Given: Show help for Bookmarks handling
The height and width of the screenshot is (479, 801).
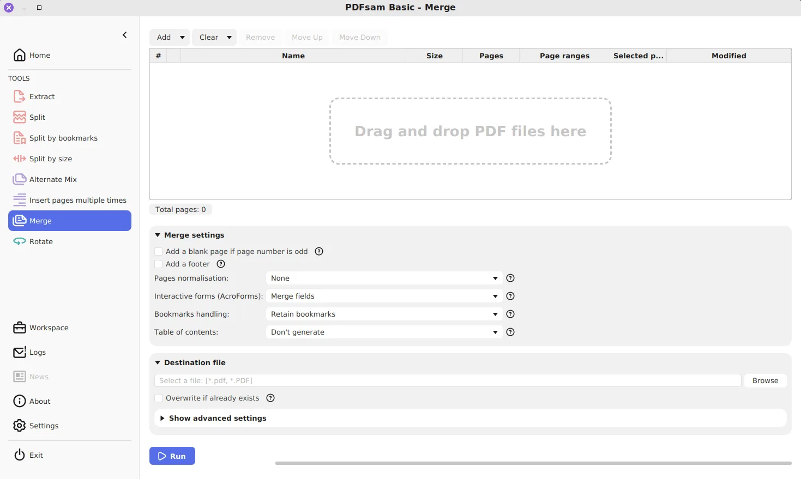Looking at the screenshot, I should click(510, 314).
